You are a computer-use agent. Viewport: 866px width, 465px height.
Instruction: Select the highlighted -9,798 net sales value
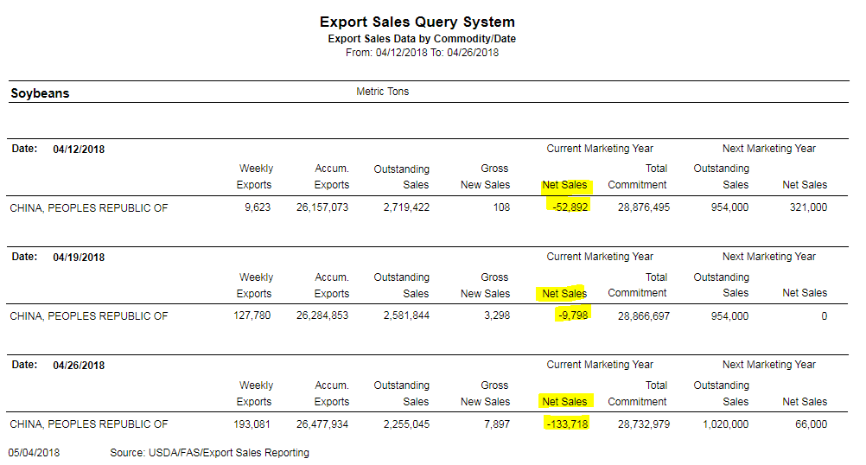click(572, 315)
